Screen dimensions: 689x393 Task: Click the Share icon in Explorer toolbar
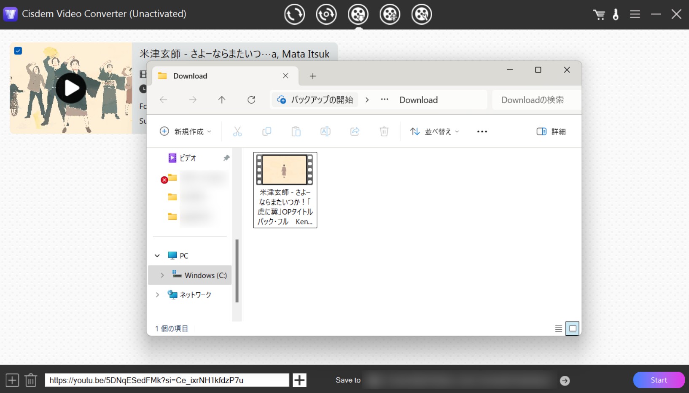(355, 132)
